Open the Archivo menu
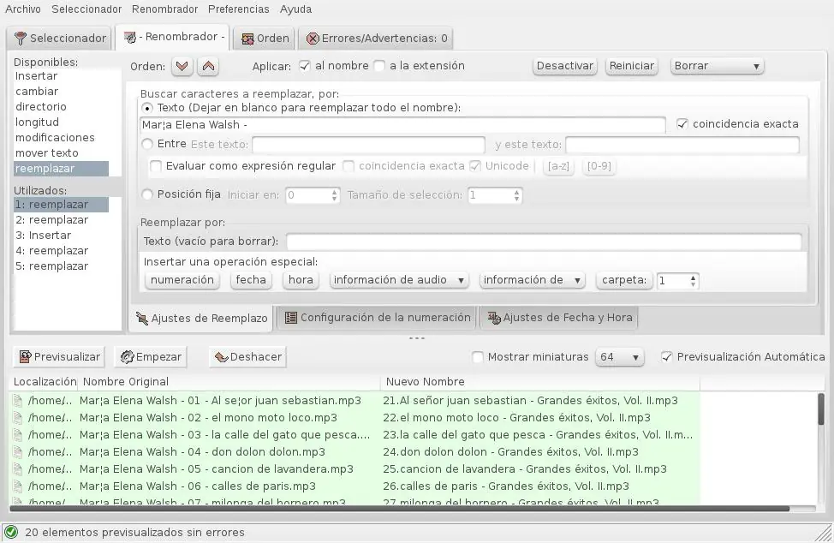Image resolution: width=834 pixels, height=543 pixels. [23, 9]
